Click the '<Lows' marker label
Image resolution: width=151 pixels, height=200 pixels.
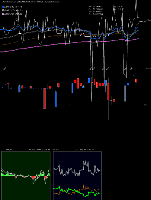pyautogui.click(x=149, y=69)
